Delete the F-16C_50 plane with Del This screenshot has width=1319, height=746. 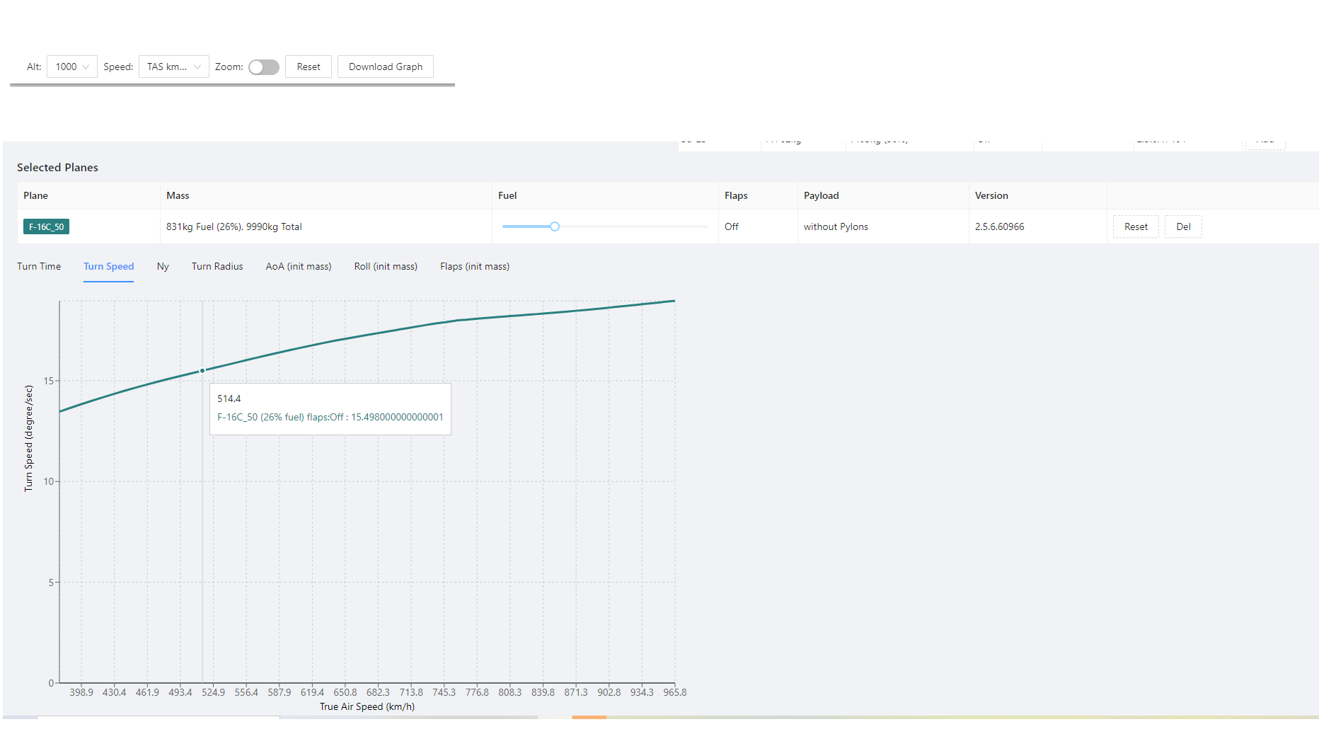point(1183,226)
